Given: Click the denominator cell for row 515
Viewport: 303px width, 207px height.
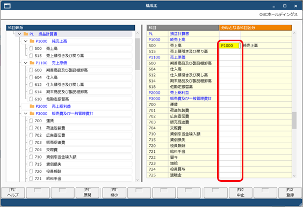Looking at the screenshot, I should point(230,51).
